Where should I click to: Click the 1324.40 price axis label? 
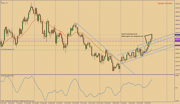[177, 33]
